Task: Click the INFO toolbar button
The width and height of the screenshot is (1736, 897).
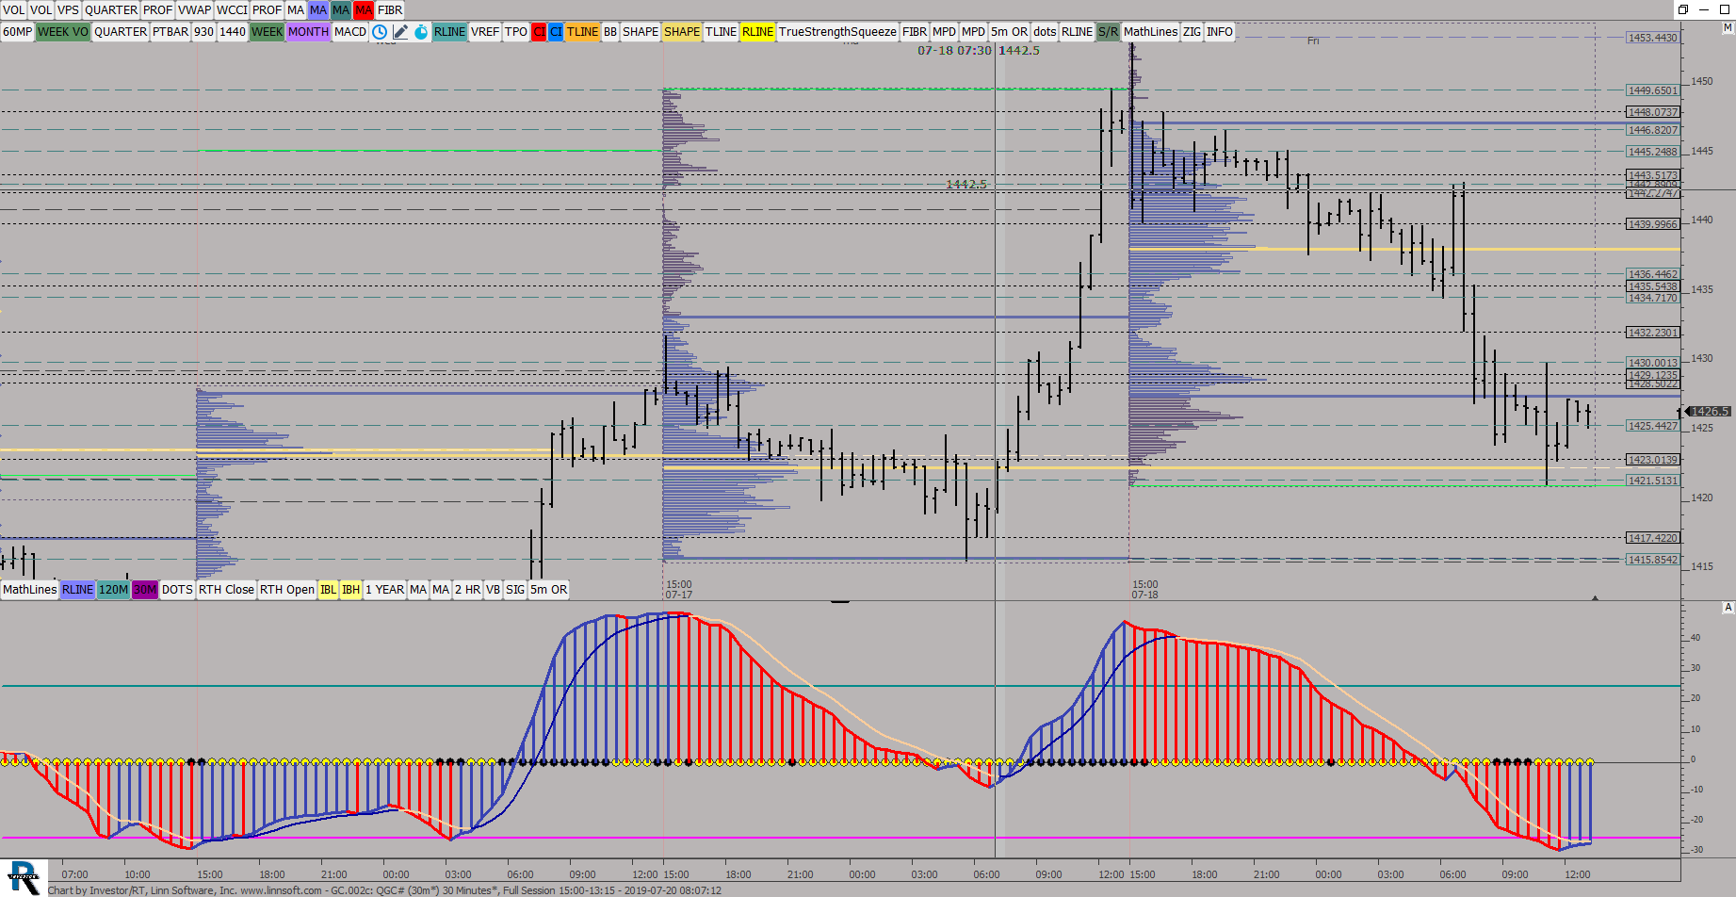Action: click(1220, 32)
